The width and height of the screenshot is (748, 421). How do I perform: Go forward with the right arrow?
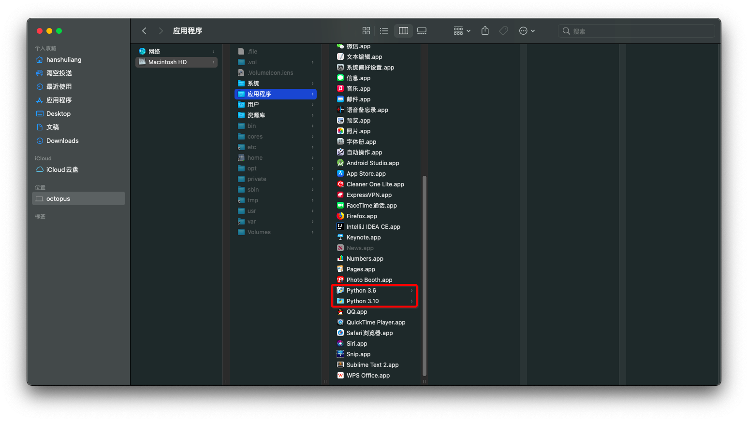tap(161, 31)
